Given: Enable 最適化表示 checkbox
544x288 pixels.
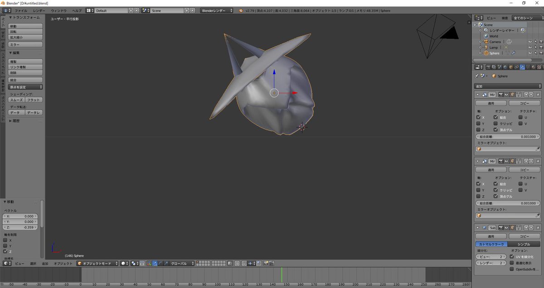Looking at the screenshot, I should coord(512,263).
